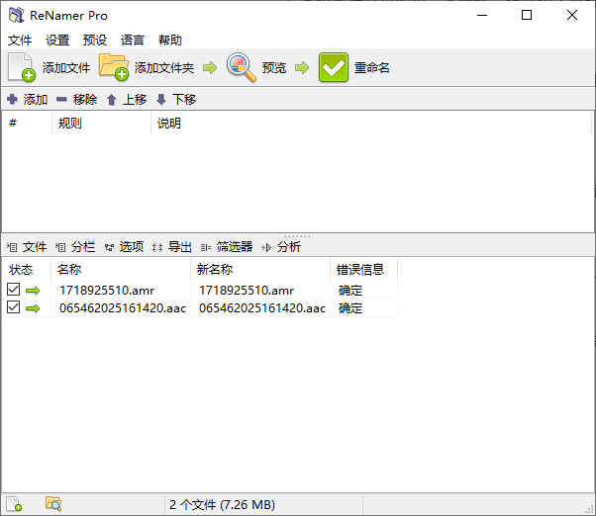Screen dimensions: 596x516
Task: Click the minus icon to remove rule
Action: (61, 100)
